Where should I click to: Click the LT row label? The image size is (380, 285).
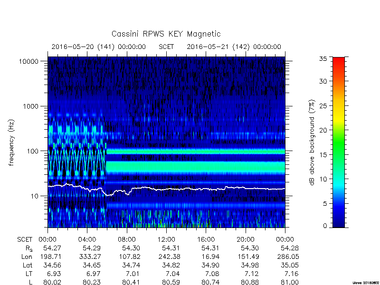click(29, 274)
